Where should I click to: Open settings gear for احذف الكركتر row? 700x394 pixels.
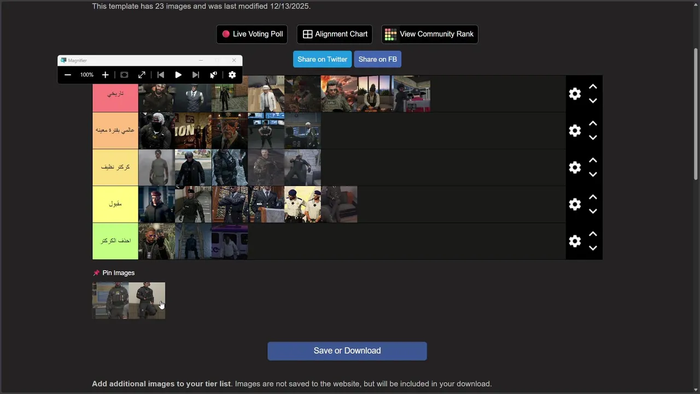[x=575, y=241]
